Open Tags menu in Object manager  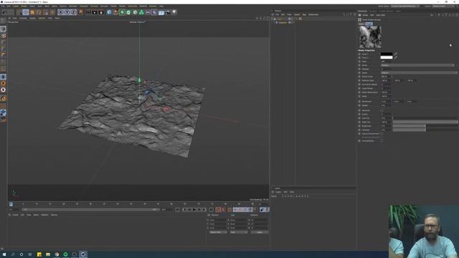[304, 14]
